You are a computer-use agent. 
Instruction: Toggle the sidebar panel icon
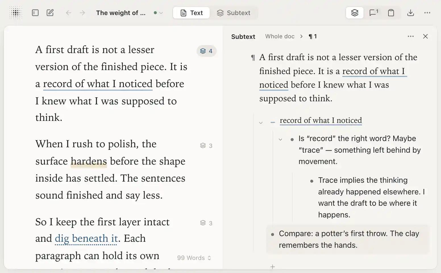pos(35,13)
